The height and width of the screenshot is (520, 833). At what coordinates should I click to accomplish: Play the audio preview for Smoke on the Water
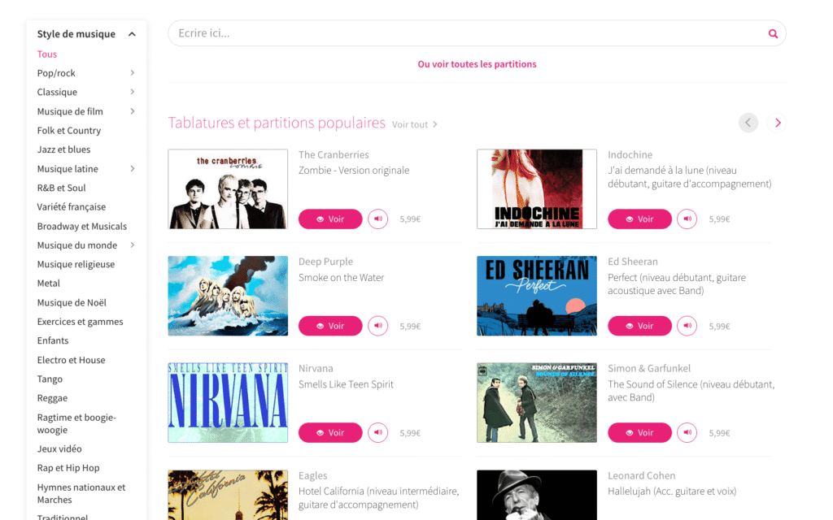point(377,326)
